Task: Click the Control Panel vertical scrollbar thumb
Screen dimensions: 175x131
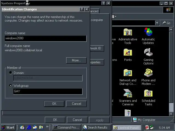Action: [x=171, y=107]
